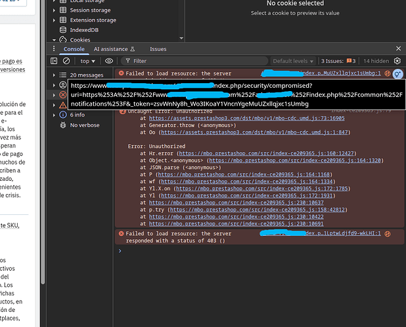Toggle the console sidebar panel icon
Viewport: 406px width, 327px height.
coord(54,61)
